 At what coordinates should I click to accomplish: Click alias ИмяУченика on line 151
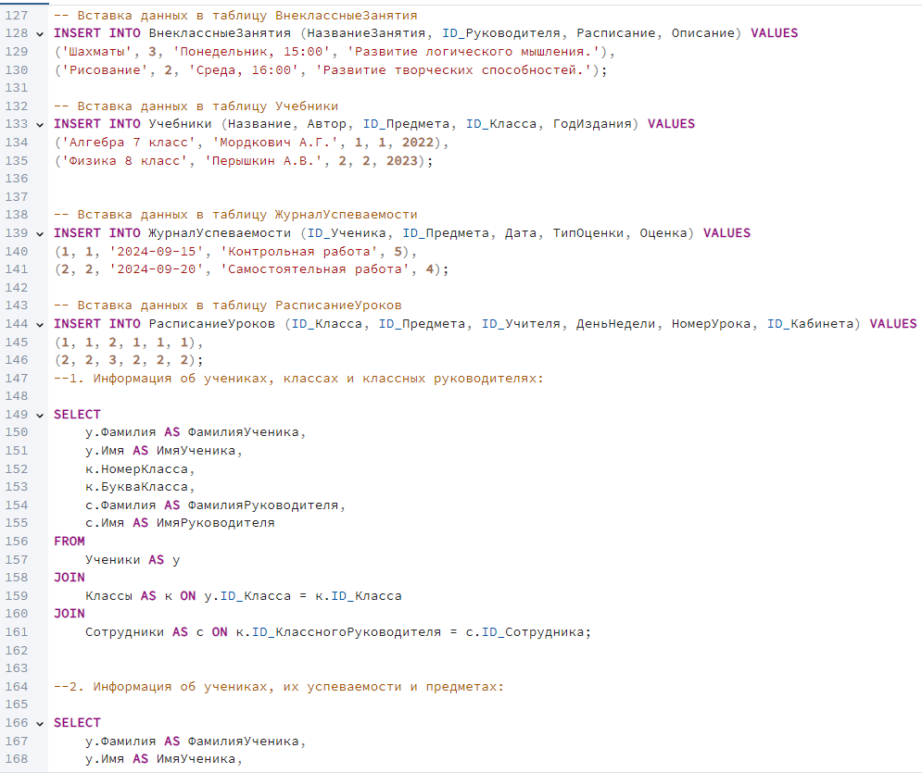coord(196,451)
